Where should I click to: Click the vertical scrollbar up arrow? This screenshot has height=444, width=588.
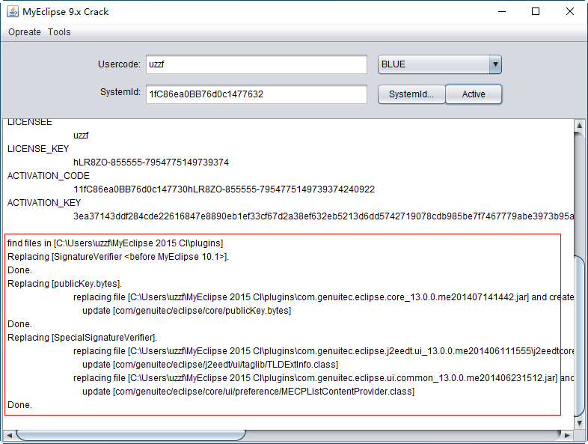(x=581, y=124)
